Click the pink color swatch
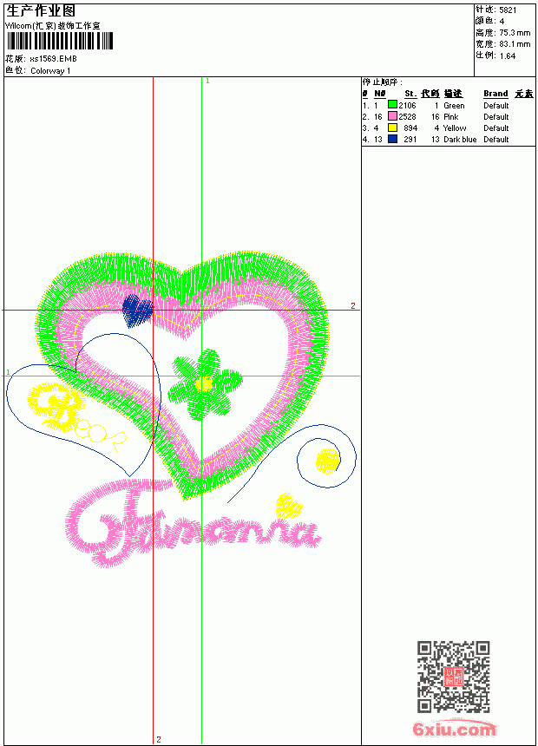The height and width of the screenshot is (746, 538). click(x=392, y=116)
